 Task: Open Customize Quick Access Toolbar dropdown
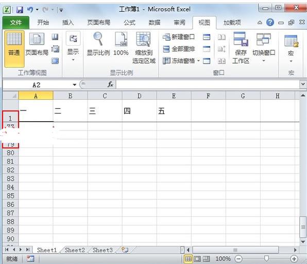(x=61, y=10)
